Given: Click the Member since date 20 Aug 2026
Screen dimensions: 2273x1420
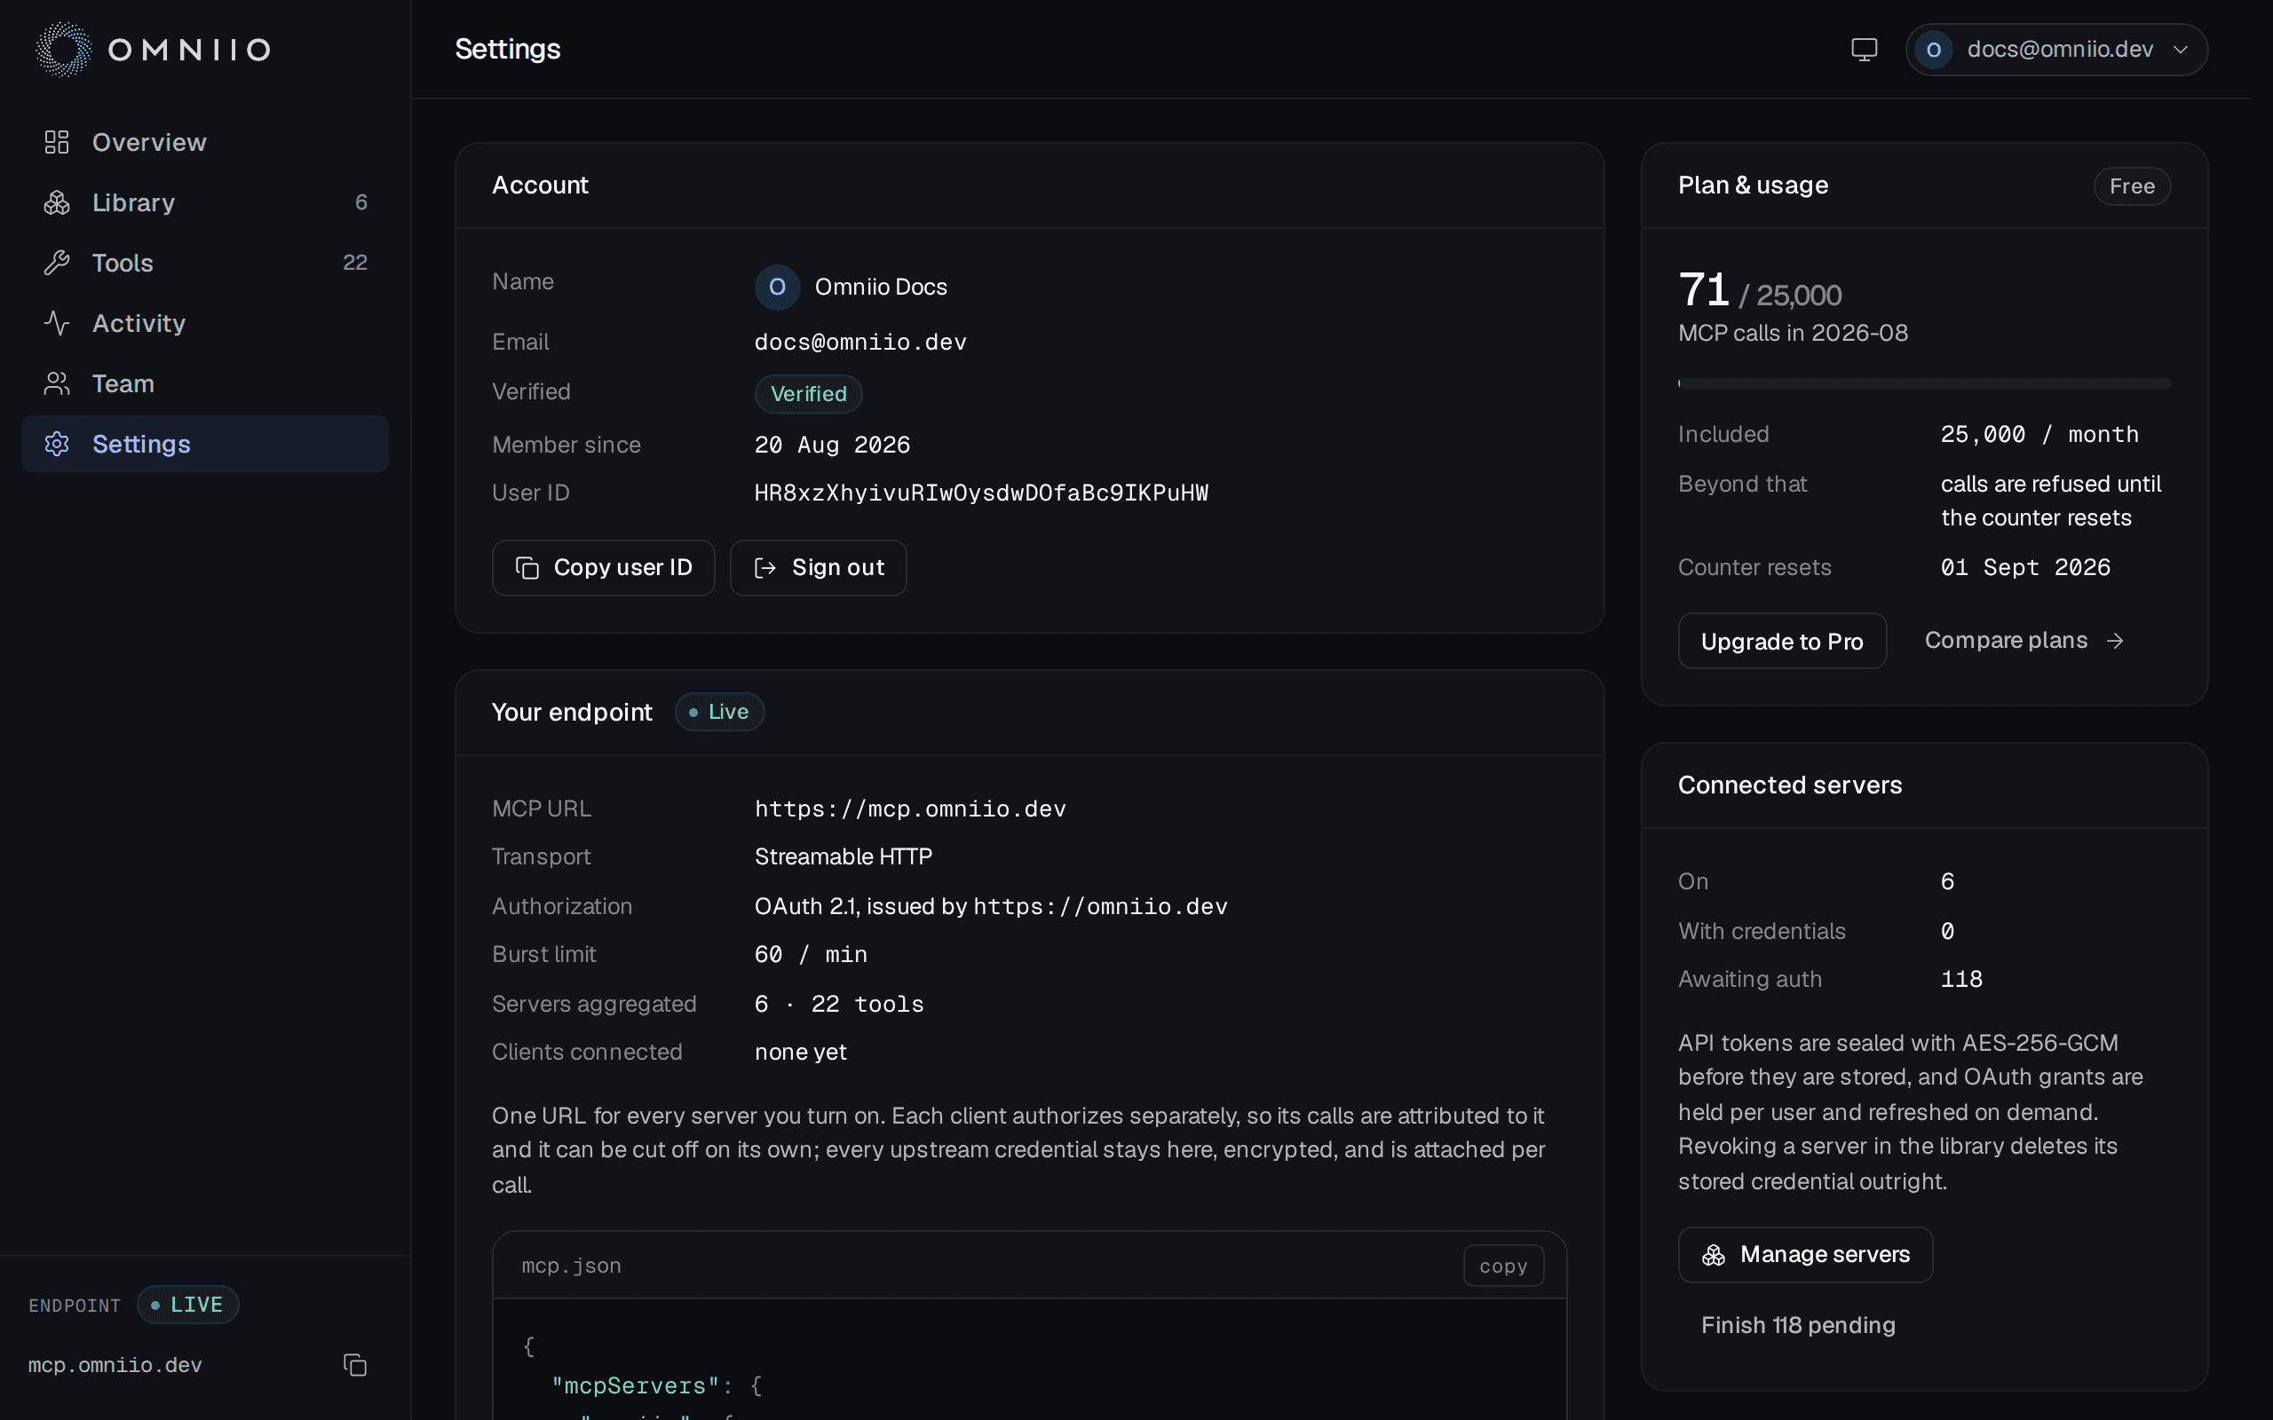Looking at the screenshot, I should 832,445.
